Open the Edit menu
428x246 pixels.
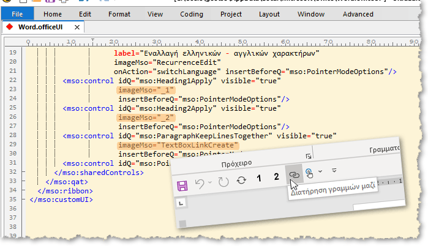85,14
